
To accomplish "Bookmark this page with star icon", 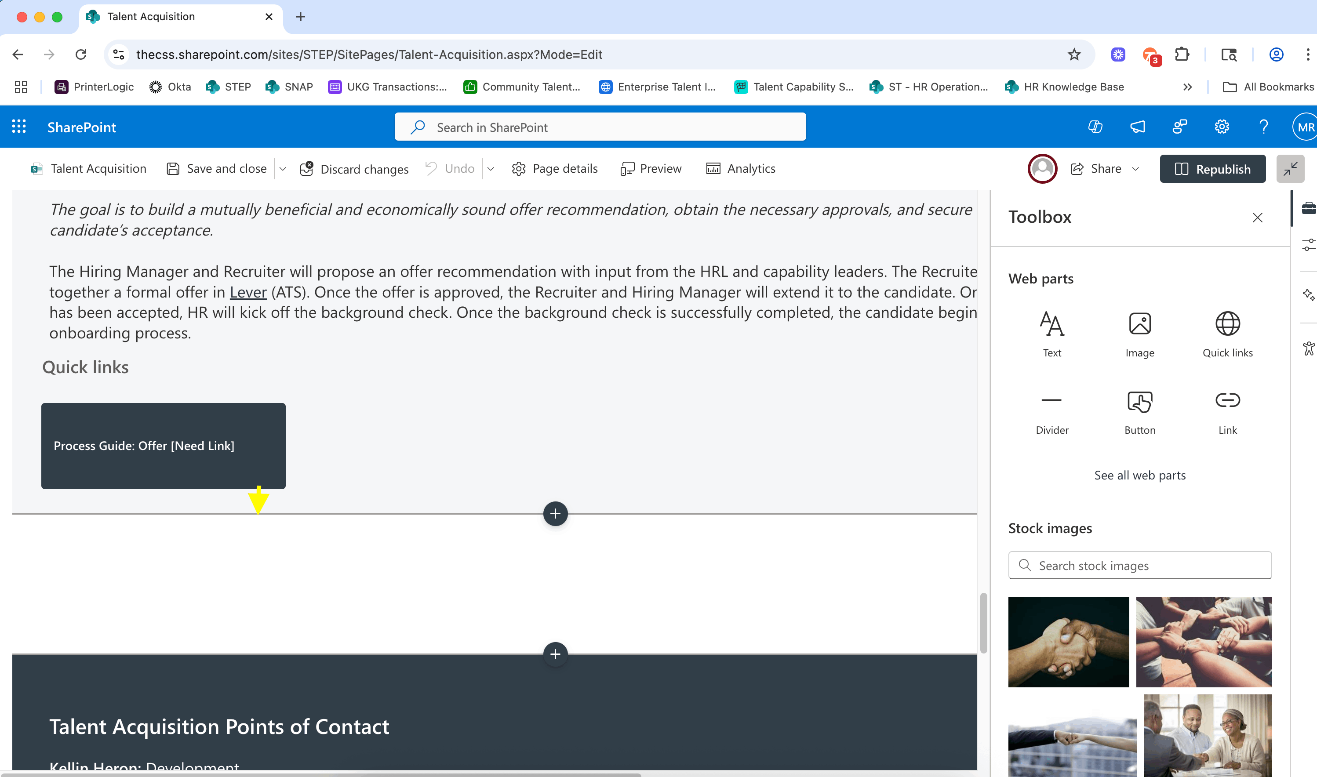I will [1074, 54].
